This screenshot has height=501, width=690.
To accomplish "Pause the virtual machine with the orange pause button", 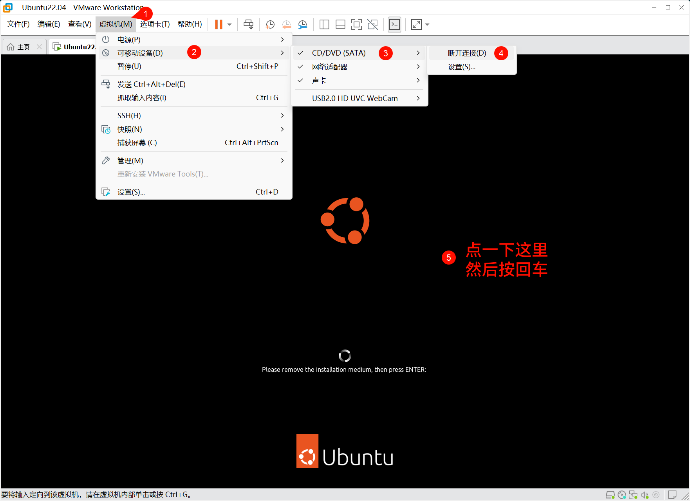I will tap(219, 24).
